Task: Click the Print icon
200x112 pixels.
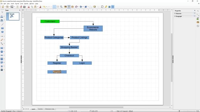Action: 24,7
